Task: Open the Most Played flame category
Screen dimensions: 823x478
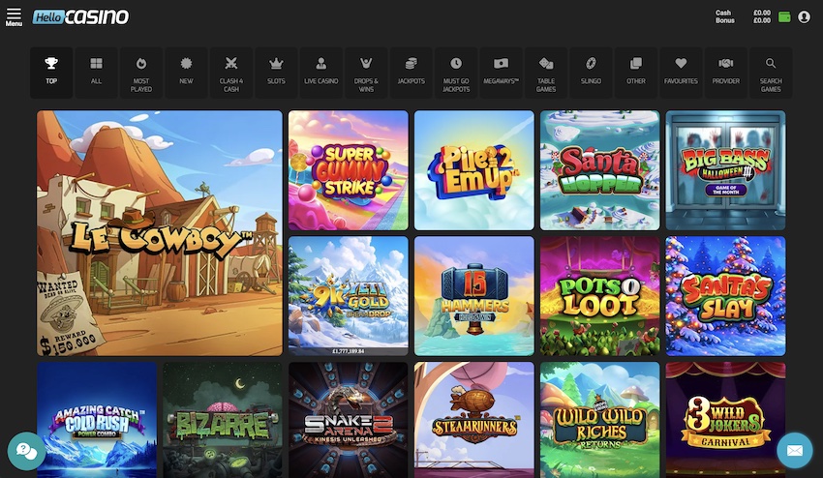Action: tap(141, 73)
